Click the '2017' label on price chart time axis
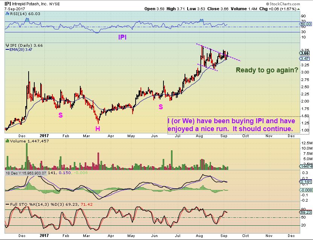Image resolution: width=313 pixels, height=240 pixels. click(x=44, y=136)
